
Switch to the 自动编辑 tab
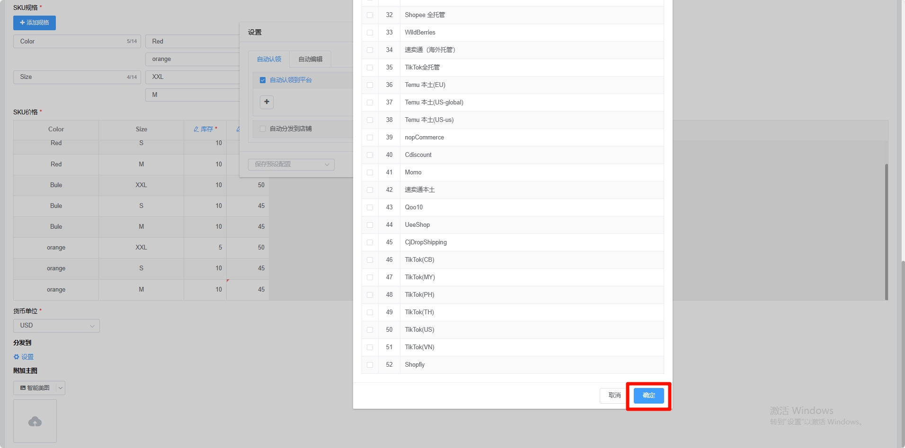[310, 59]
